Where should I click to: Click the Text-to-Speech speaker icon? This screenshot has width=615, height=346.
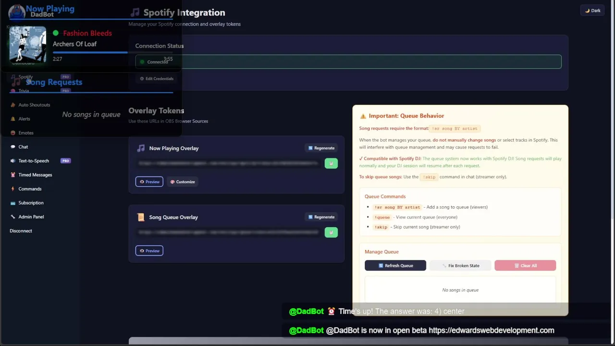(x=13, y=161)
